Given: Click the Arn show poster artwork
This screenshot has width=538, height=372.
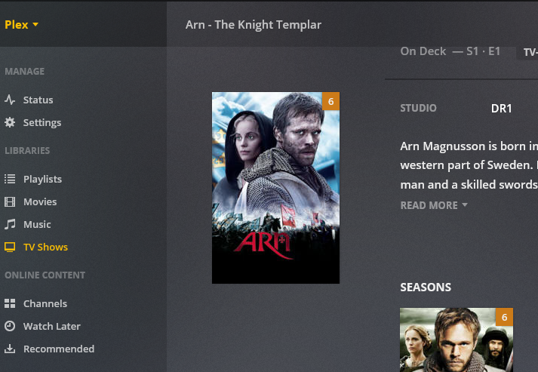Looking at the screenshot, I should pos(275,188).
